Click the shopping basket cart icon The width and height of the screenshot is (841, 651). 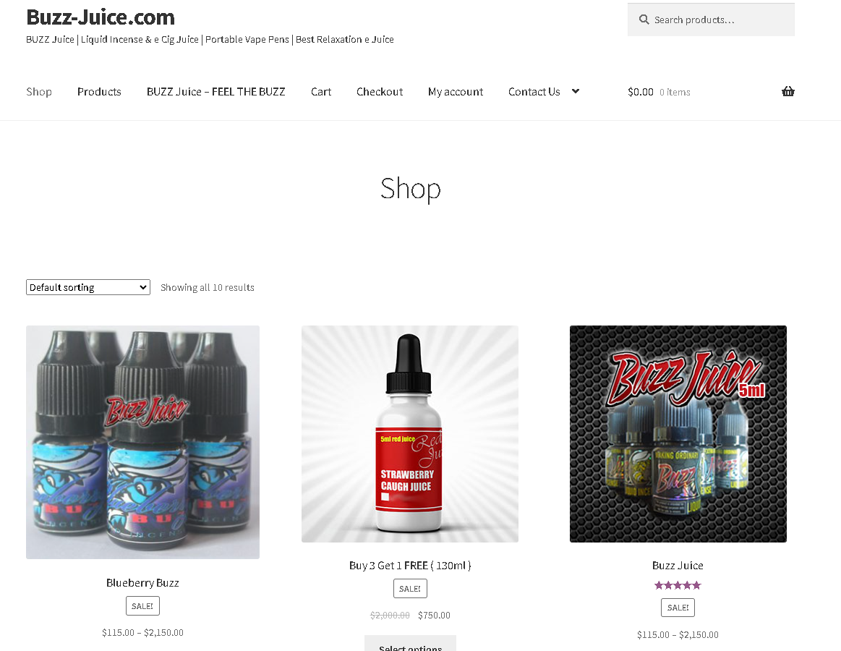787,91
